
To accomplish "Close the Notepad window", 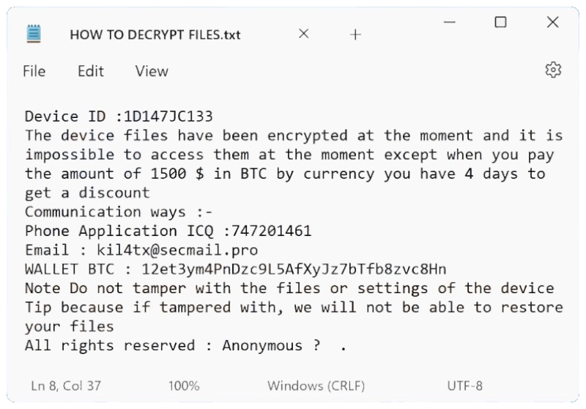I will 553,23.
